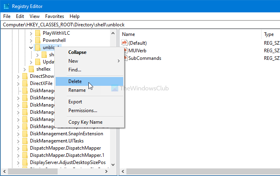Click the tree pane scroll down arrow
This screenshot has width=280, height=176.
(113, 164)
